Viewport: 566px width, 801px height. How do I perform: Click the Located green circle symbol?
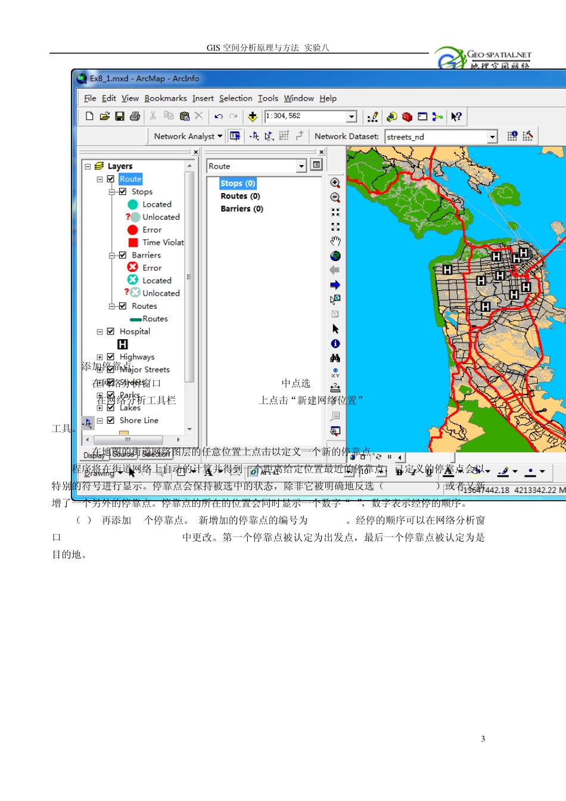pos(132,204)
